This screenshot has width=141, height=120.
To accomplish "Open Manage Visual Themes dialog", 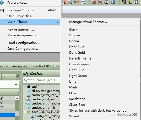I will tap(88, 22).
